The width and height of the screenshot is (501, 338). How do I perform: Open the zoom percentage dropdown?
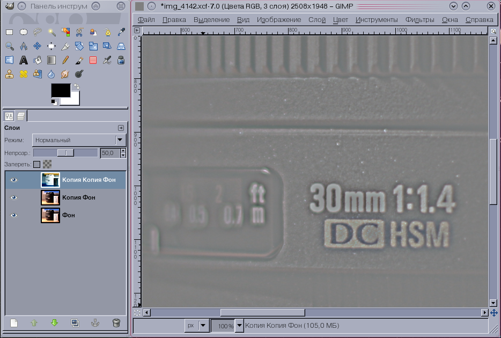click(x=239, y=326)
